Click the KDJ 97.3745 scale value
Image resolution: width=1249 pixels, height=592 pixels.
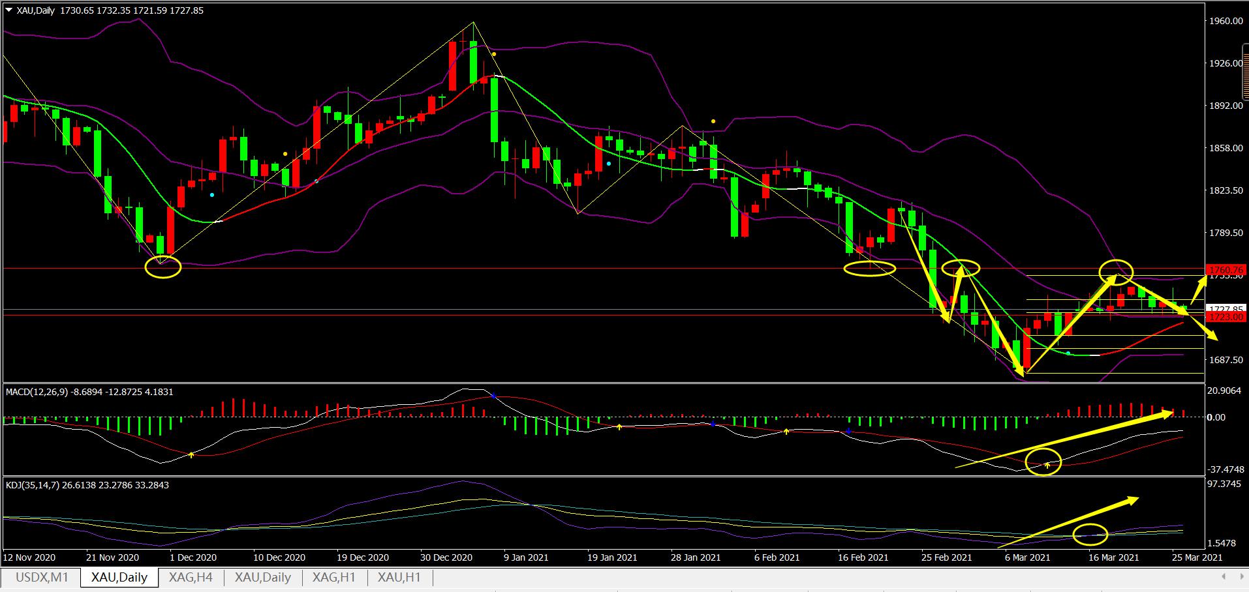(1225, 484)
